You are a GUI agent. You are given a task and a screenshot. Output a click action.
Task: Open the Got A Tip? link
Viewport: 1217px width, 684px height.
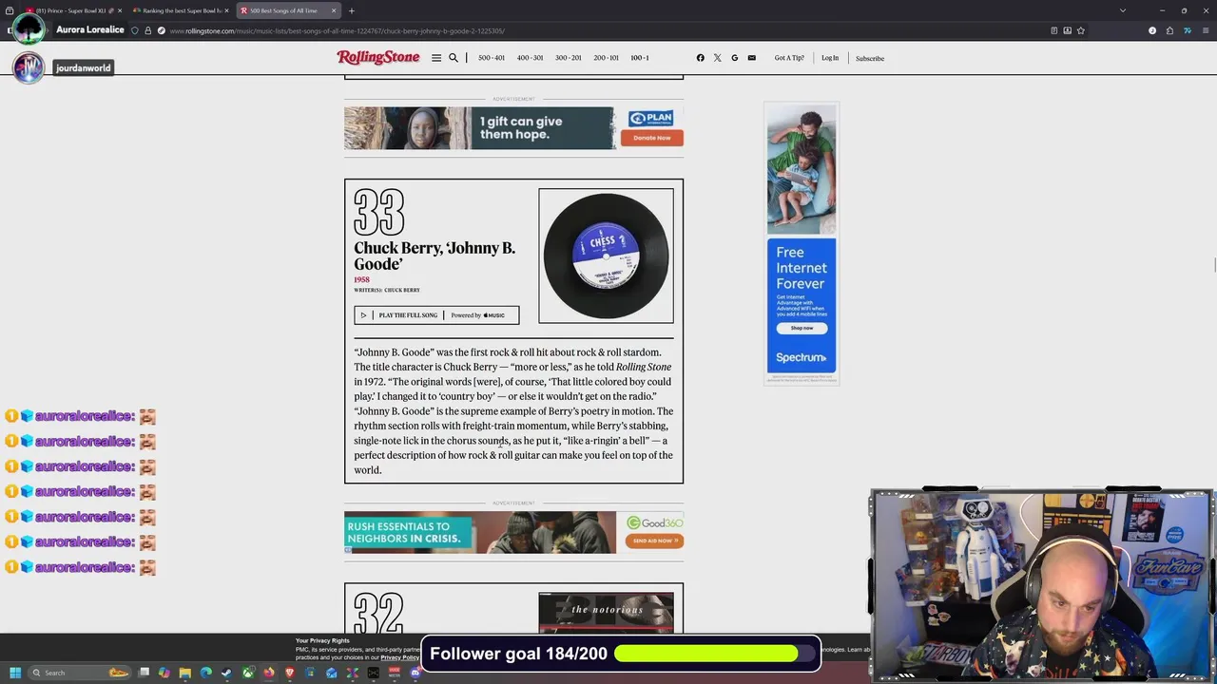789,58
